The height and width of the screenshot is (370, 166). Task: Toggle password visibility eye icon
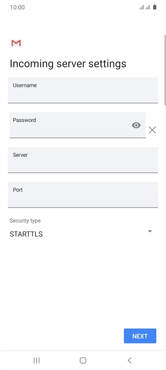tap(136, 125)
